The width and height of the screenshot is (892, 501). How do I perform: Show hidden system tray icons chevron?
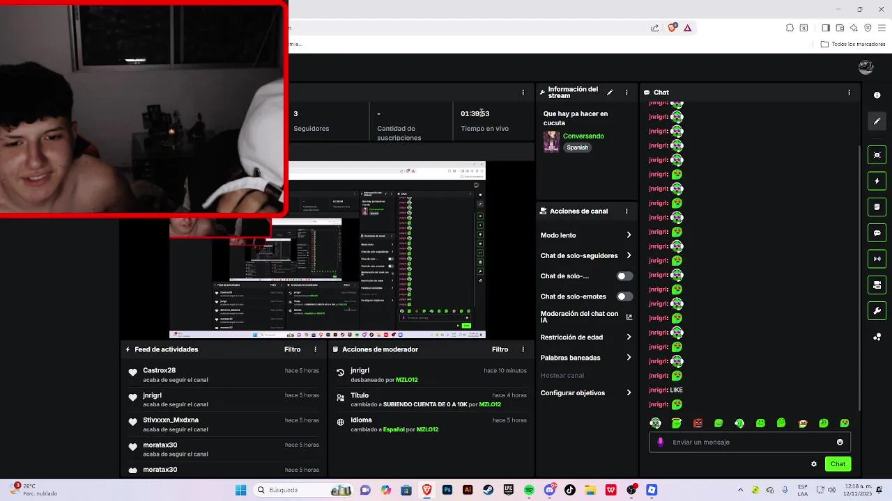pyautogui.click(x=740, y=490)
